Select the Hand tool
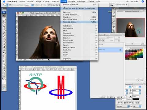The image size is (147, 110). (4, 73)
